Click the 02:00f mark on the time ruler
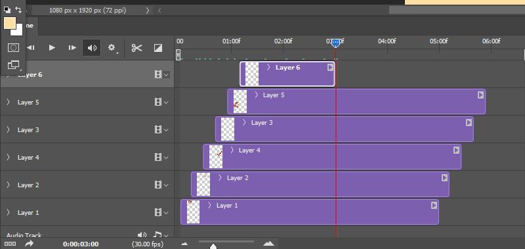Image resolution: width=525 pixels, height=249 pixels. [283, 41]
